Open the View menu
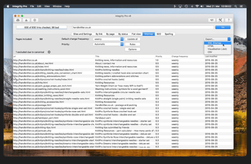Viewport: 251px width, 164px height. tap(47, 6)
